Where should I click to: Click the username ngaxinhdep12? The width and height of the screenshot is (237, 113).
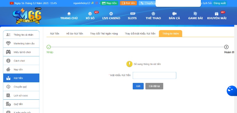point(82,3)
